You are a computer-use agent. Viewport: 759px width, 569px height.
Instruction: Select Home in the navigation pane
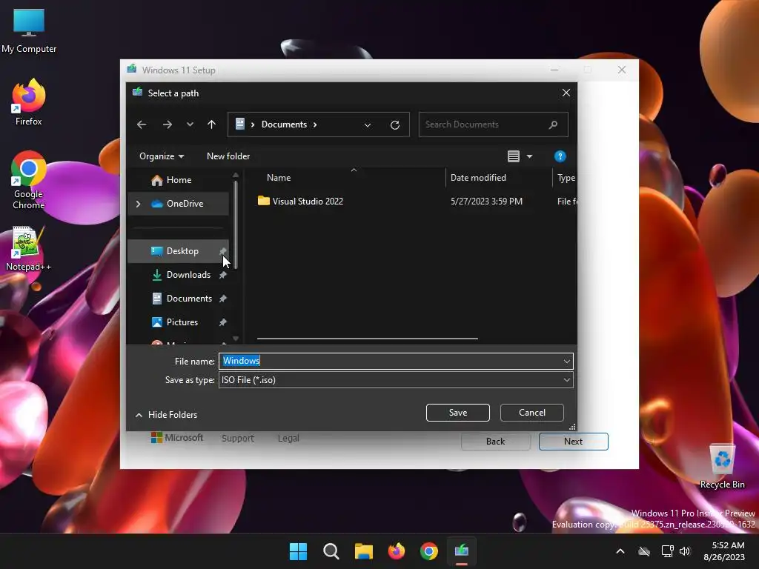tap(179, 180)
